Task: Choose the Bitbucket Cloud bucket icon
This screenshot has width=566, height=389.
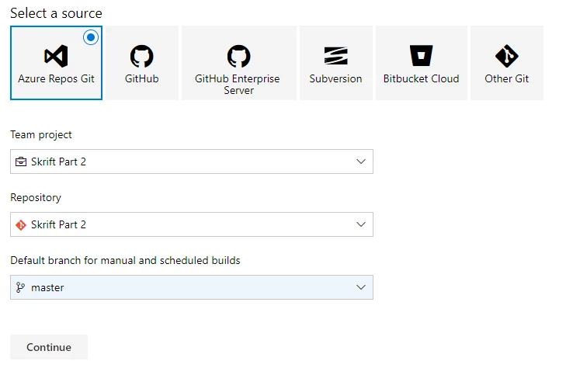Action: click(421, 56)
